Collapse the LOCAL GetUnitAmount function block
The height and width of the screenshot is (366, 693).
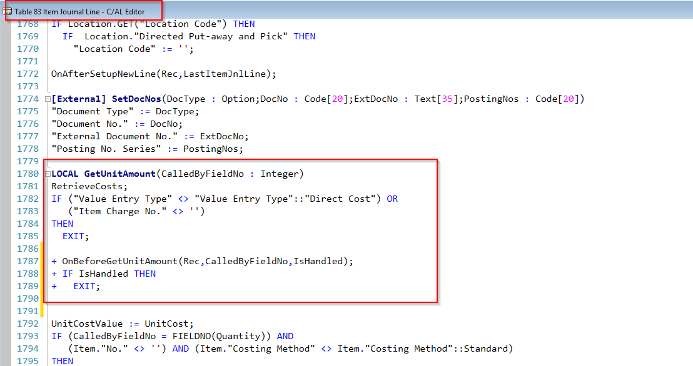[48, 174]
